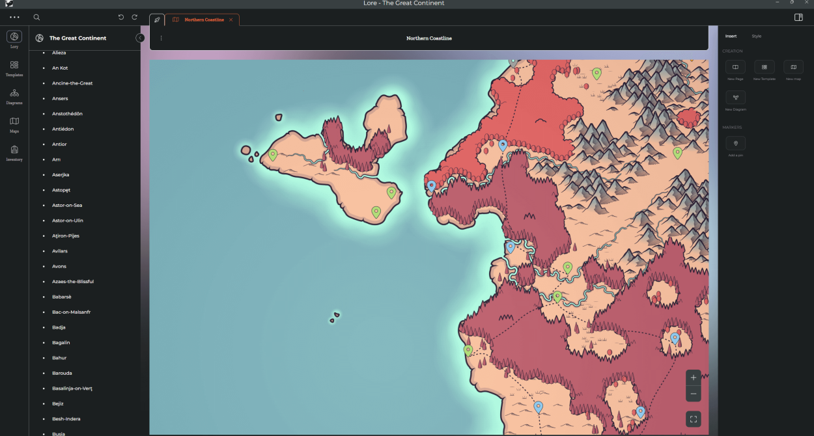The height and width of the screenshot is (436, 814).
Task: Go to the Maps section
Action: click(14, 122)
